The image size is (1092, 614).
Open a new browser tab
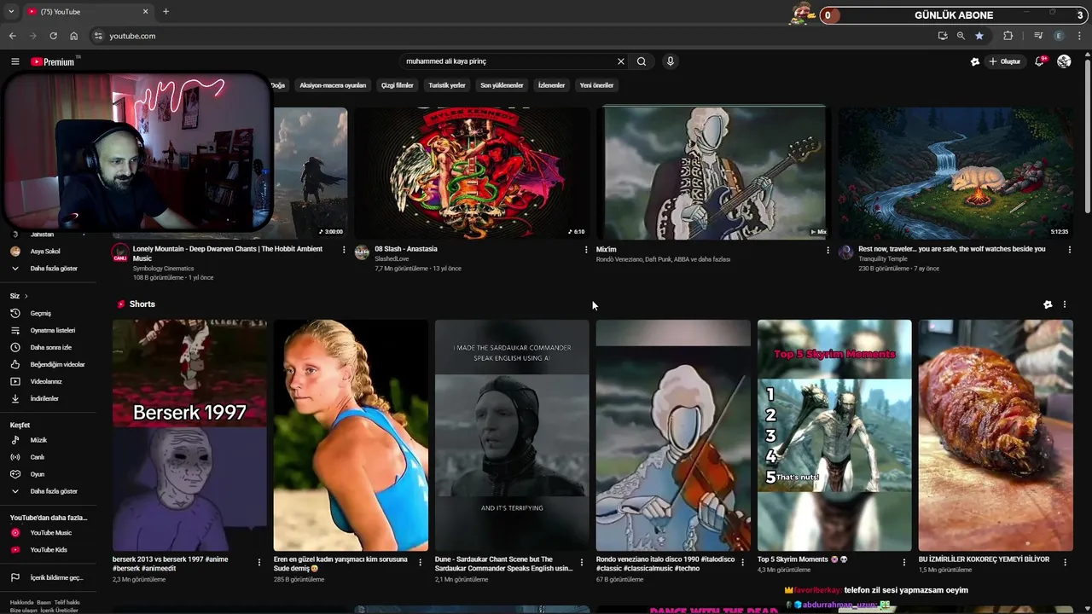[x=166, y=12]
